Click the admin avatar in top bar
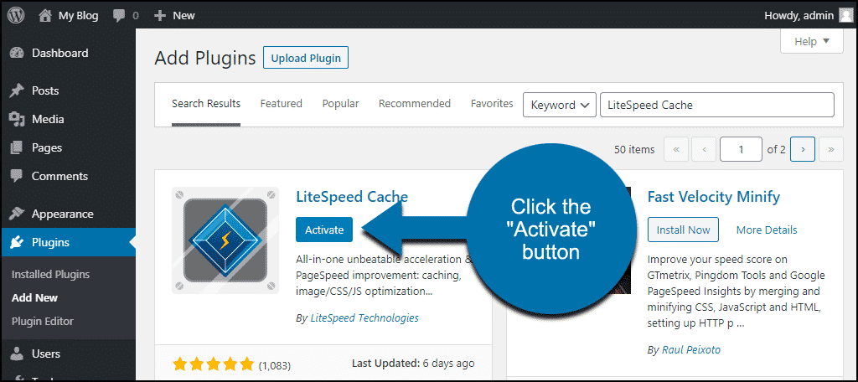Viewport: 858px width, 382px height. [846, 15]
